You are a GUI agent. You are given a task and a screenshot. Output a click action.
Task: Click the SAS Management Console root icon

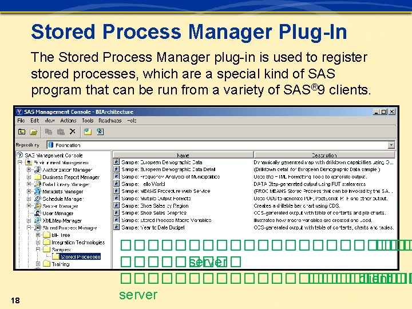[x=19, y=155]
